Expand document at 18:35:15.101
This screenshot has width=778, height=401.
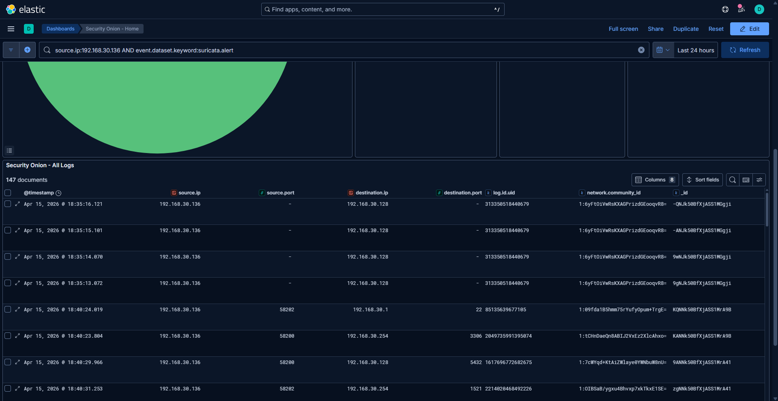17,231
